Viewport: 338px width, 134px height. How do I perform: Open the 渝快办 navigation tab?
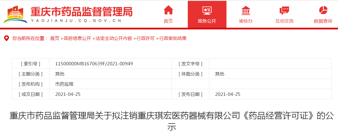246,14
